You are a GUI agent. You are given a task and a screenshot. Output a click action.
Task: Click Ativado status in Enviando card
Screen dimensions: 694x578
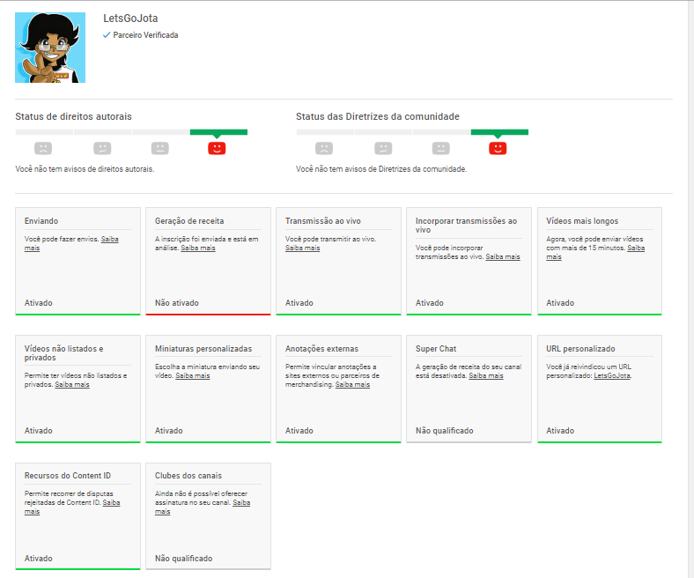point(39,303)
